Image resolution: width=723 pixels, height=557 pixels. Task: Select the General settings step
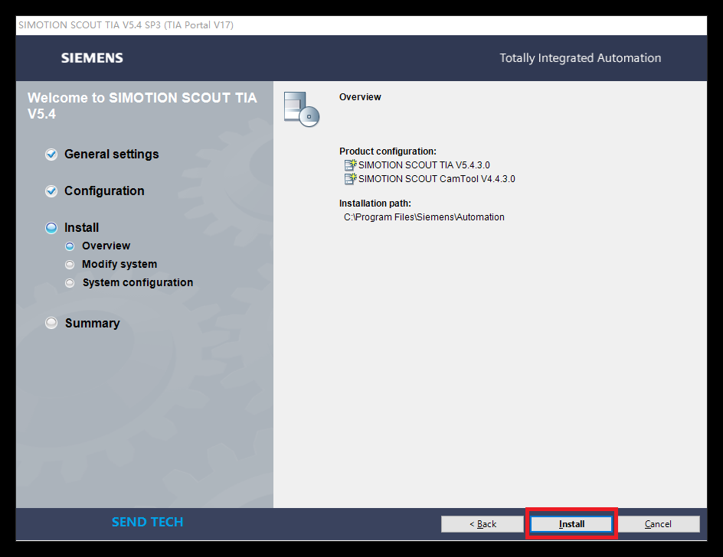click(x=111, y=155)
